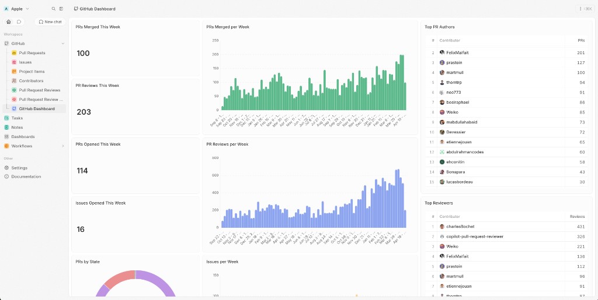The height and width of the screenshot is (300, 598).
Task: Click copilot-pull-request-reviewer row
Action: [506, 237]
